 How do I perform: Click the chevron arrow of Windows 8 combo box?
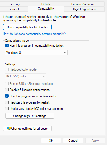(x=65, y=53)
